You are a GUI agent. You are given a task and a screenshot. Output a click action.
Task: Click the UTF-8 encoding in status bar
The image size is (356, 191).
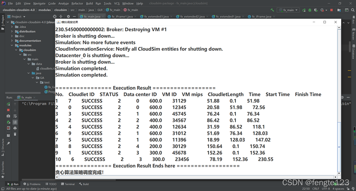pos(326,189)
